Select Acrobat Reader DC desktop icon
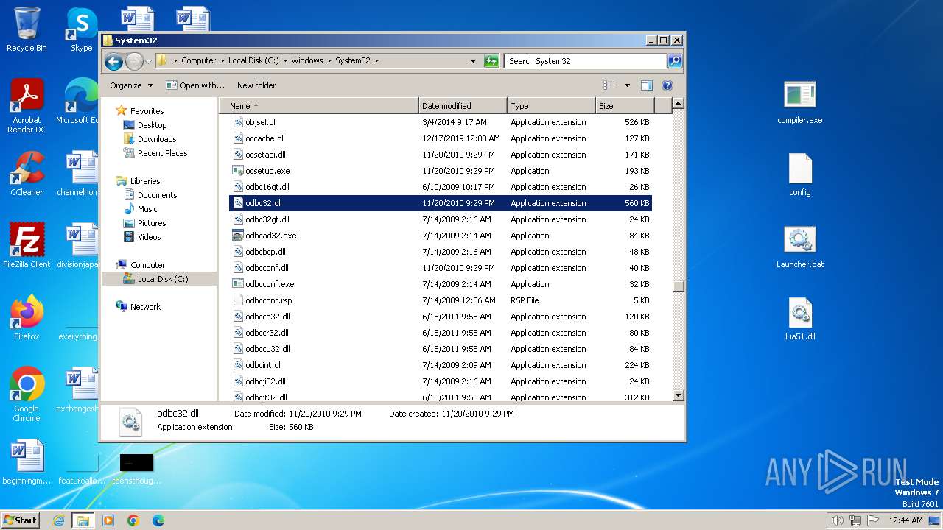The image size is (943, 530). [27, 107]
